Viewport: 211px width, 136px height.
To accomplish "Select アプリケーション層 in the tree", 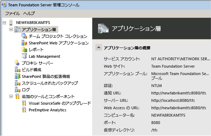I will pos(39,29).
